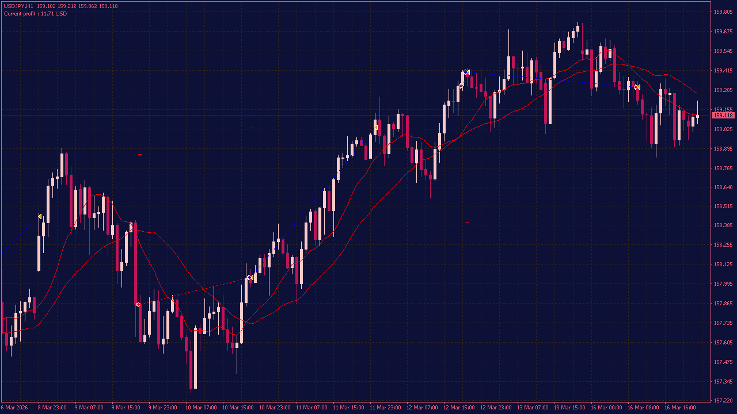The height and width of the screenshot is (414, 737).
Task: Click the close value 159.118 in the chart header
Action: click(108, 6)
